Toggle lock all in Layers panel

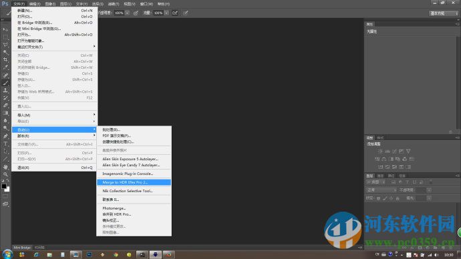point(398,198)
